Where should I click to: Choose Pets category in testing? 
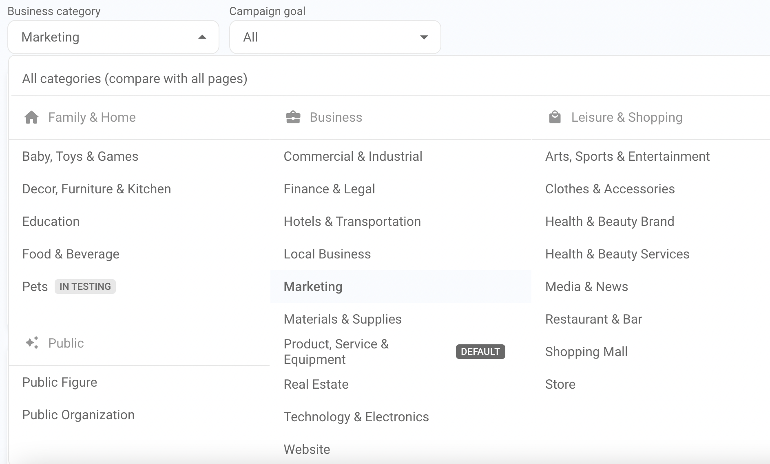coord(35,287)
